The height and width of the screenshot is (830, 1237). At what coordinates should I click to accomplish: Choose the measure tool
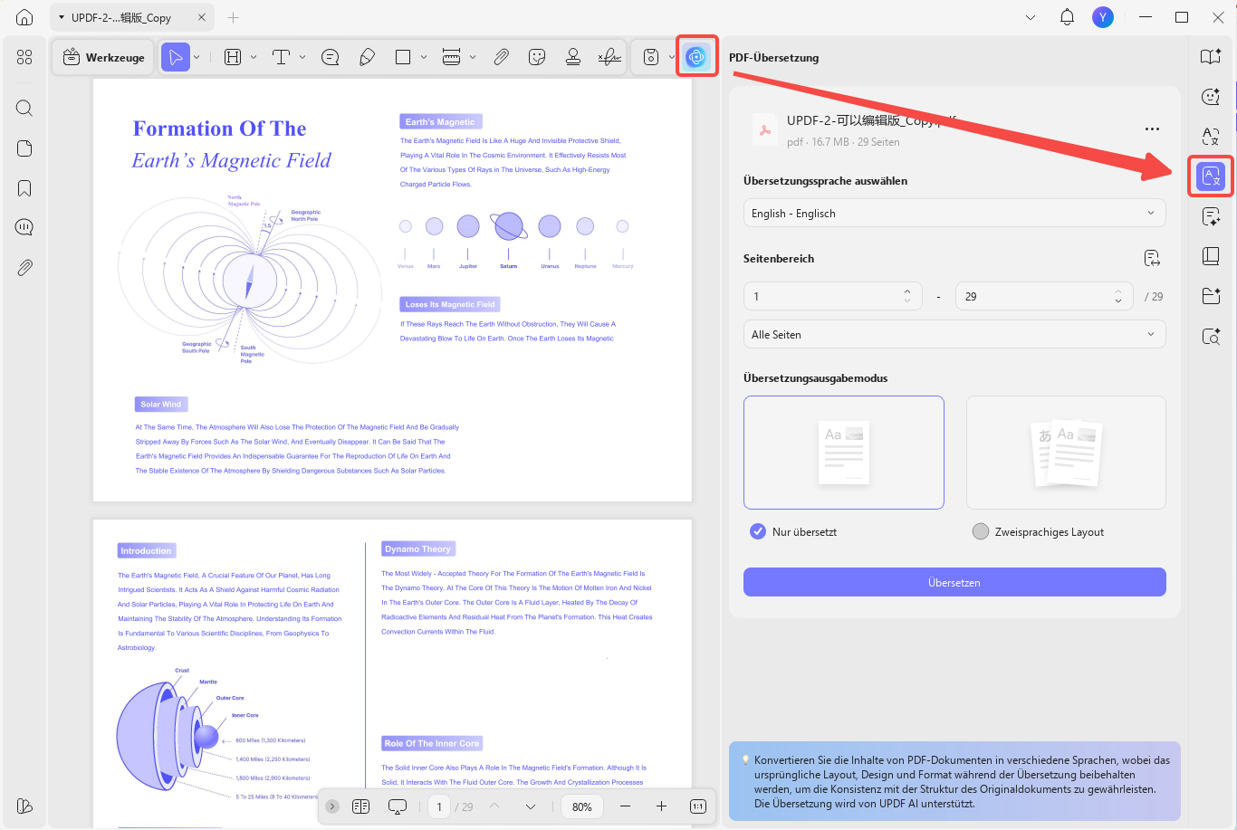click(x=451, y=57)
